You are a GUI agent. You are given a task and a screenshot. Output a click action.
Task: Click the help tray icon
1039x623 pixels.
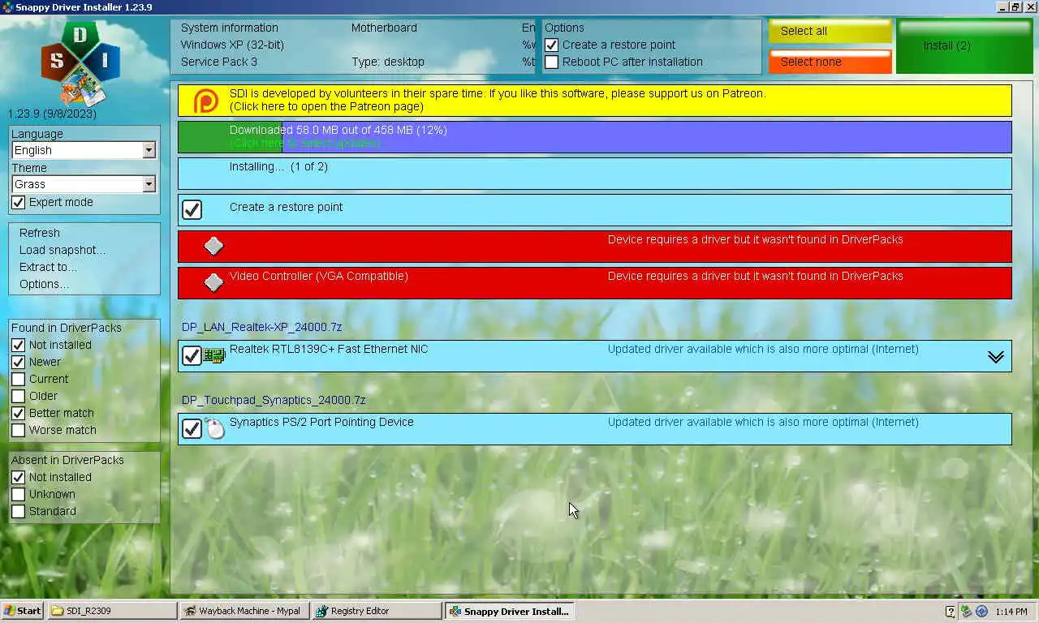click(x=951, y=612)
